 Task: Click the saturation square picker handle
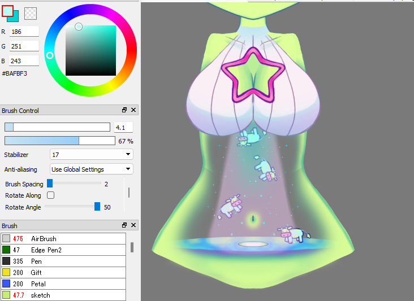coord(79,27)
